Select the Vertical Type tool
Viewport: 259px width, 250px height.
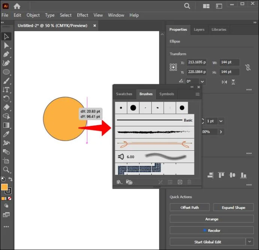6,90
